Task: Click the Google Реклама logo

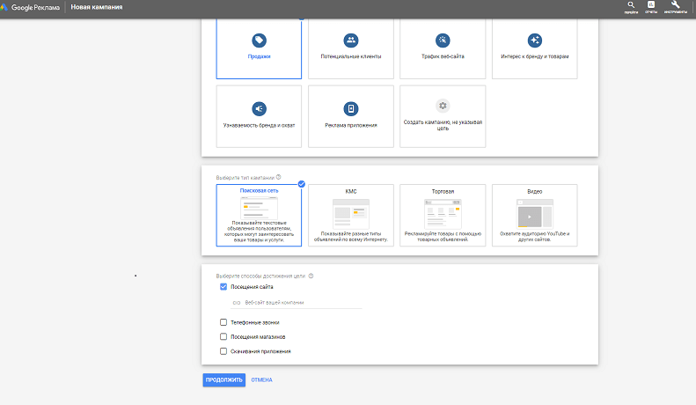Action: pos(30,7)
